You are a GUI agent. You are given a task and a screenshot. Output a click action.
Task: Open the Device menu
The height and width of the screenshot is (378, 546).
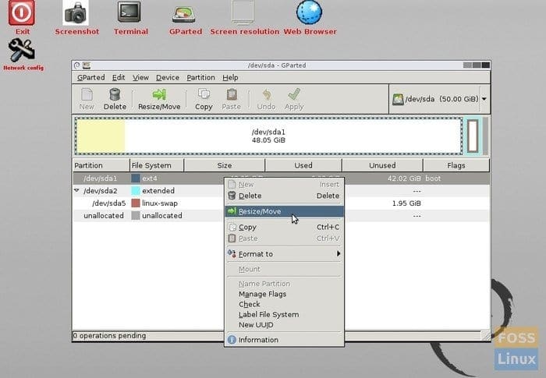(x=168, y=78)
